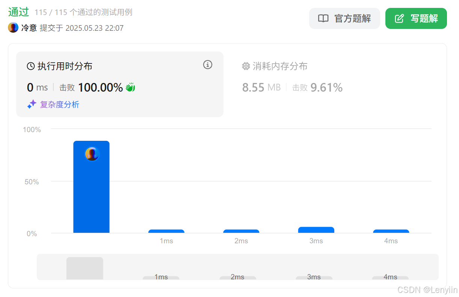Click the 115 / 115 个通过的测试用例 text
Viewport: 459px width, 297px height.
[x=83, y=12]
